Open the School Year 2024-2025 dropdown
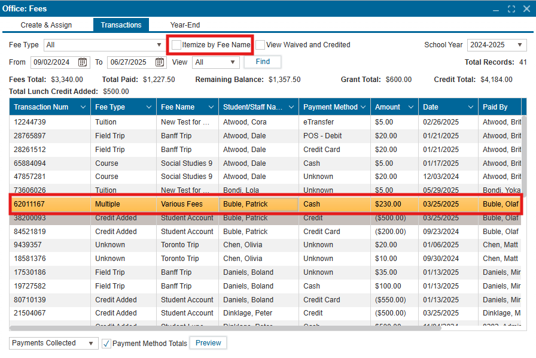This screenshot has height=358, width=536. pyautogui.click(x=519, y=45)
